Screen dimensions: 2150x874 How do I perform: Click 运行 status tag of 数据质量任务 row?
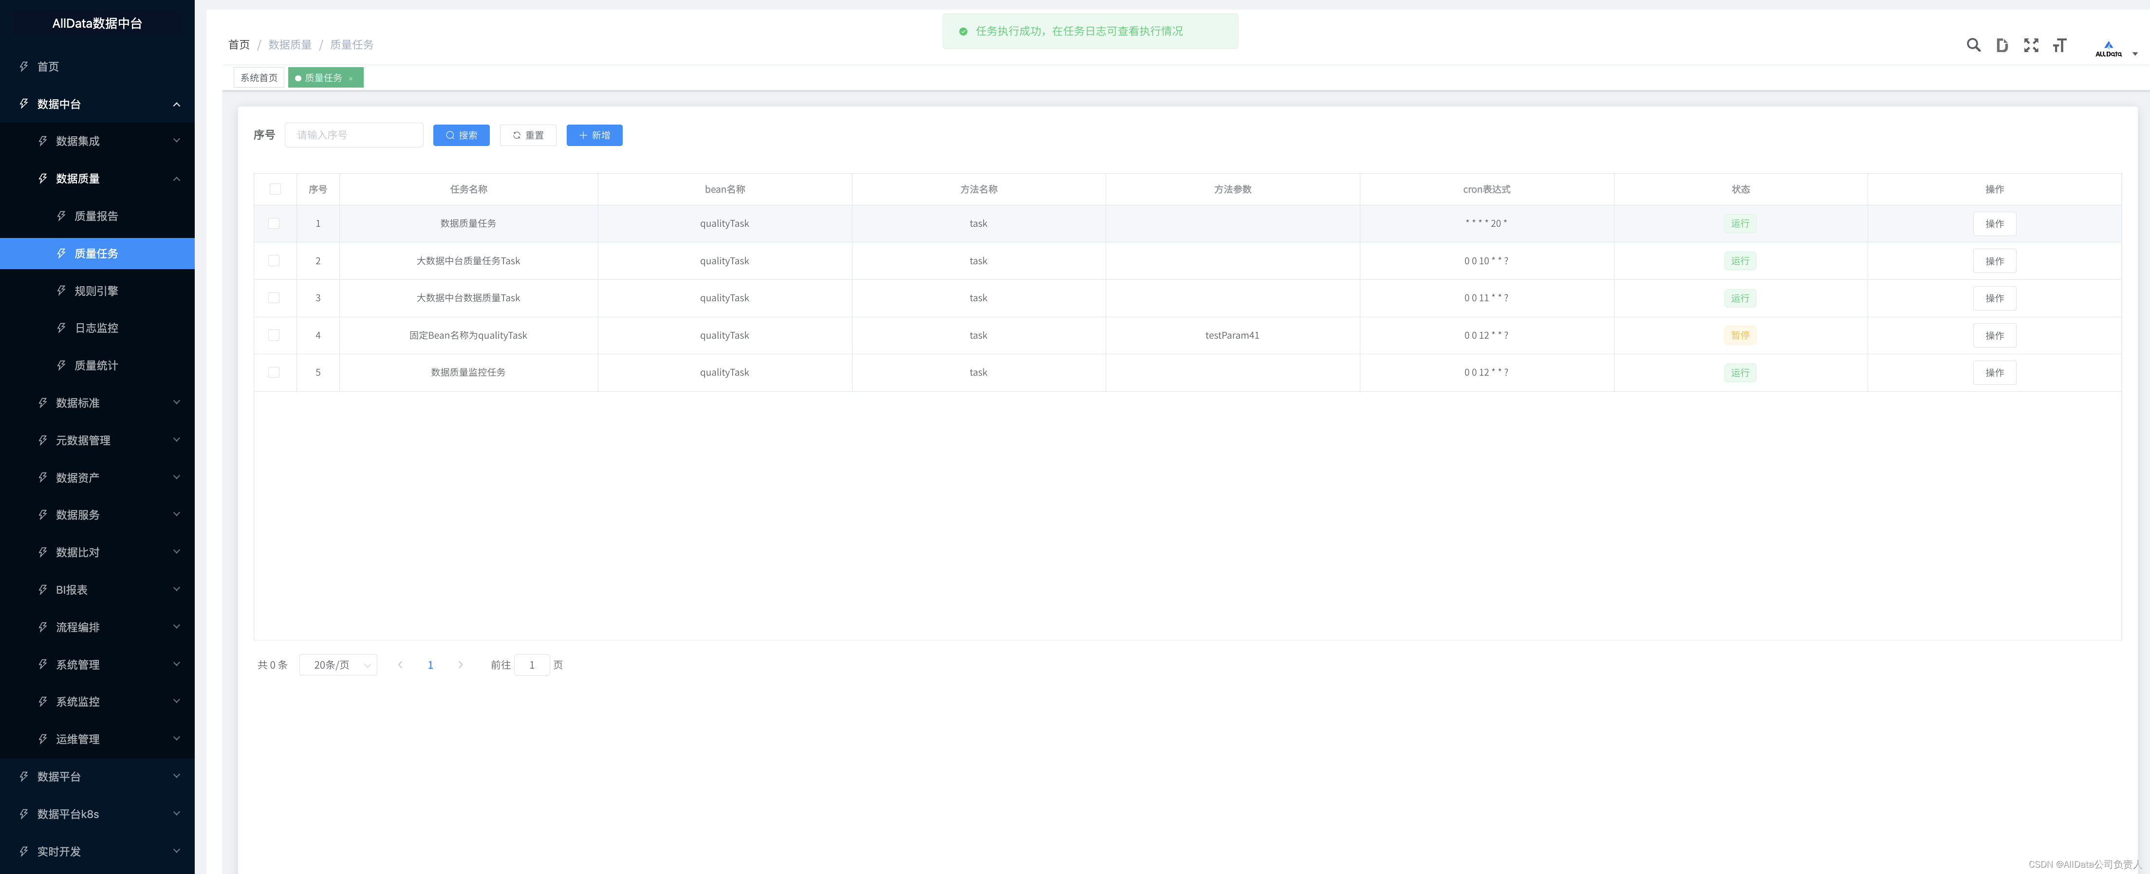[1740, 223]
